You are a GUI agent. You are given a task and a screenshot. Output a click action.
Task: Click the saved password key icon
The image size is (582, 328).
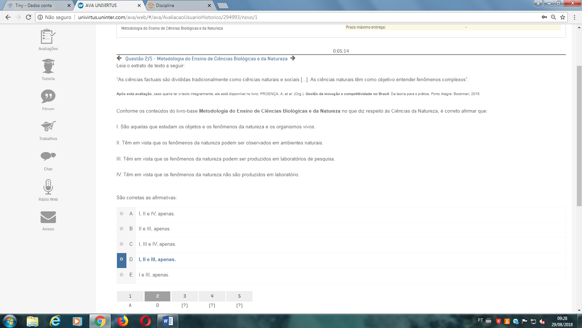click(544, 17)
